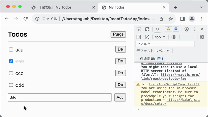208x117 pixels.
Task: Open the top JavaScript context dropdown
Action: click(x=160, y=37)
